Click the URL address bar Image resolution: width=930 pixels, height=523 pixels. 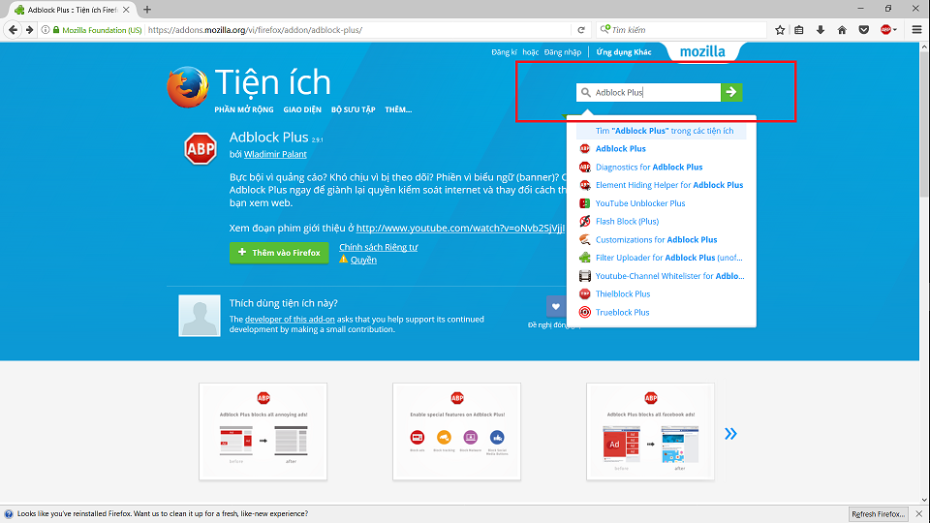(x=358, y=30)
